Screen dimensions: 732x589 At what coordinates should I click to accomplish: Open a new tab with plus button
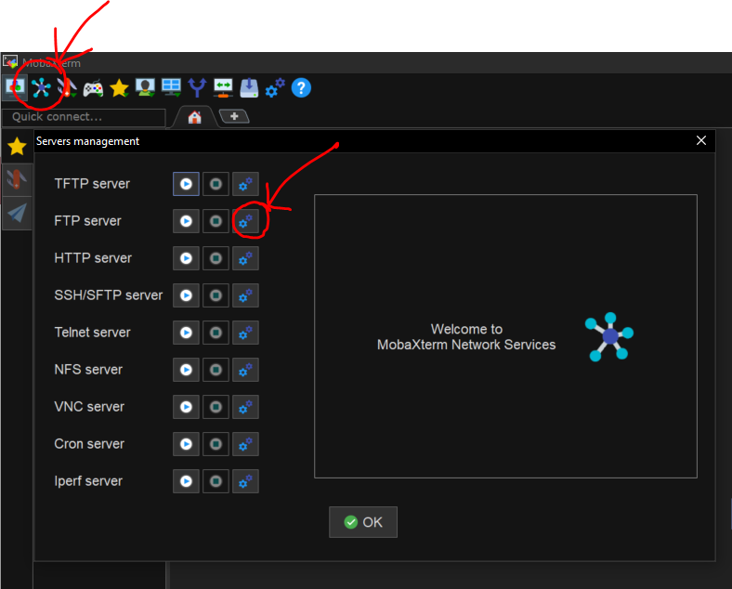234,116
